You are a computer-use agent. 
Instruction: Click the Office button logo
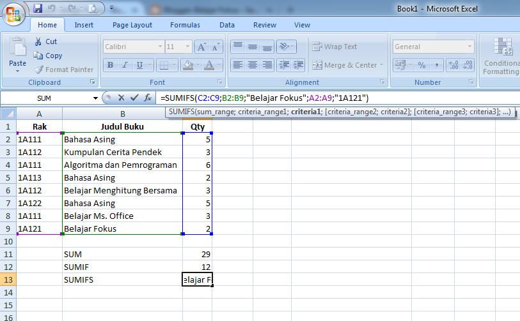coord(13,14)
